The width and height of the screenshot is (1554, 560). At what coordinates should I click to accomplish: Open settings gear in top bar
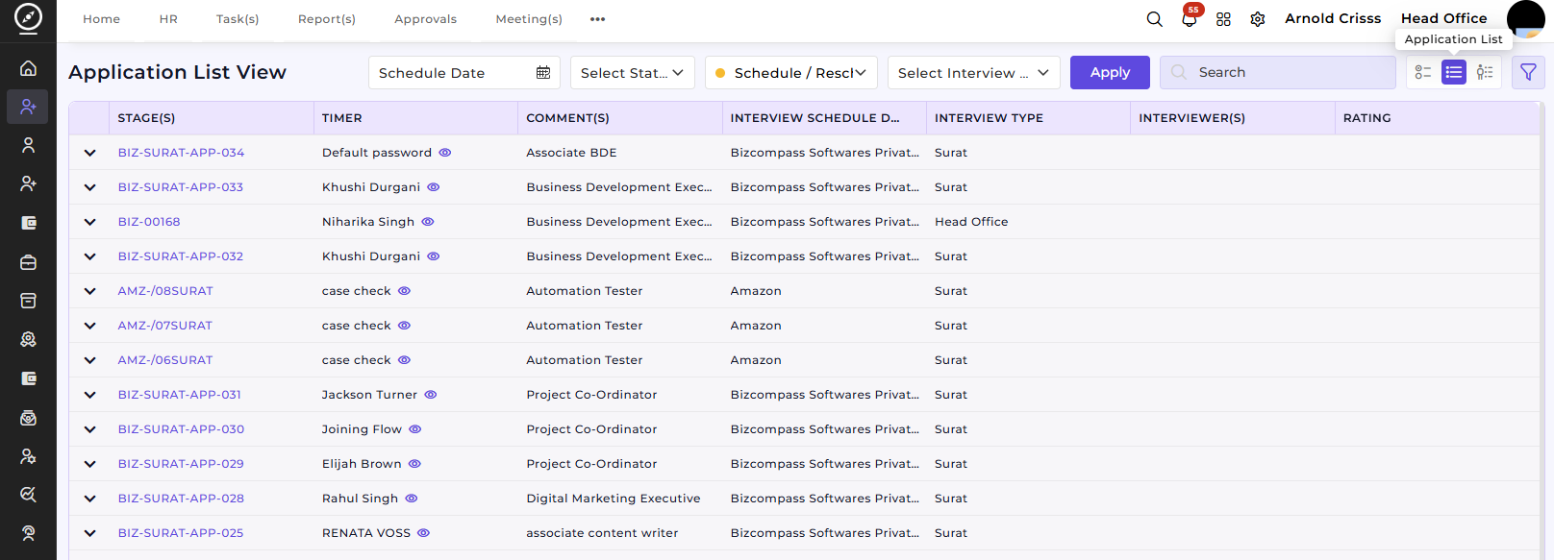[x=1258, y=19]
